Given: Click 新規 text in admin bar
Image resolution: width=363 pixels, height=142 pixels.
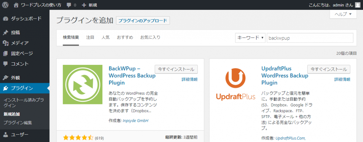Looking at the screenshot, I should click(93, 5).
